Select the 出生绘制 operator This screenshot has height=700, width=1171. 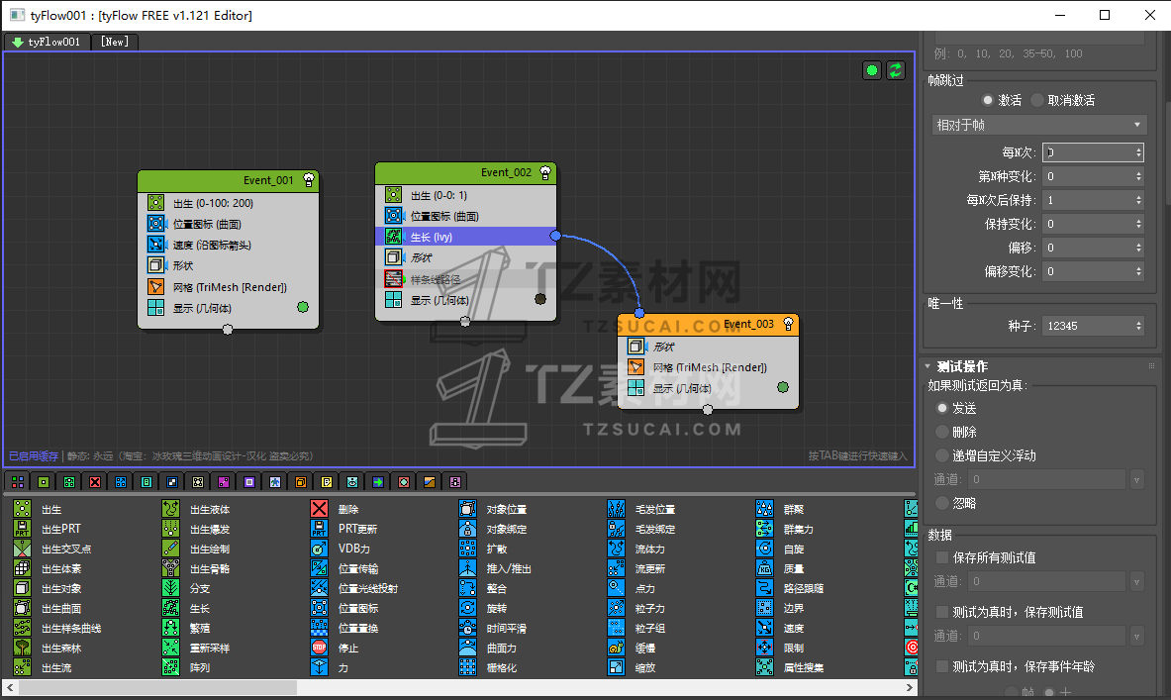[x=196, y=549]
